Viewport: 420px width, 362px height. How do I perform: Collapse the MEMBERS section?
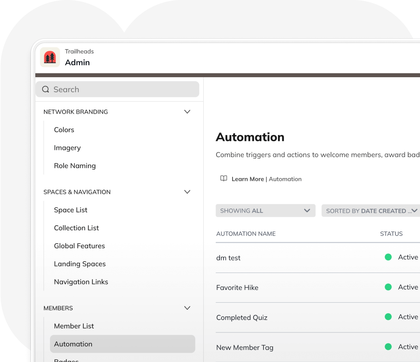[187, 308]
